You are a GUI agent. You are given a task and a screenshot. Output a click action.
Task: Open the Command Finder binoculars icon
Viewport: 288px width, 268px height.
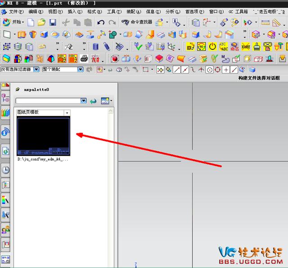coord(125,22)
